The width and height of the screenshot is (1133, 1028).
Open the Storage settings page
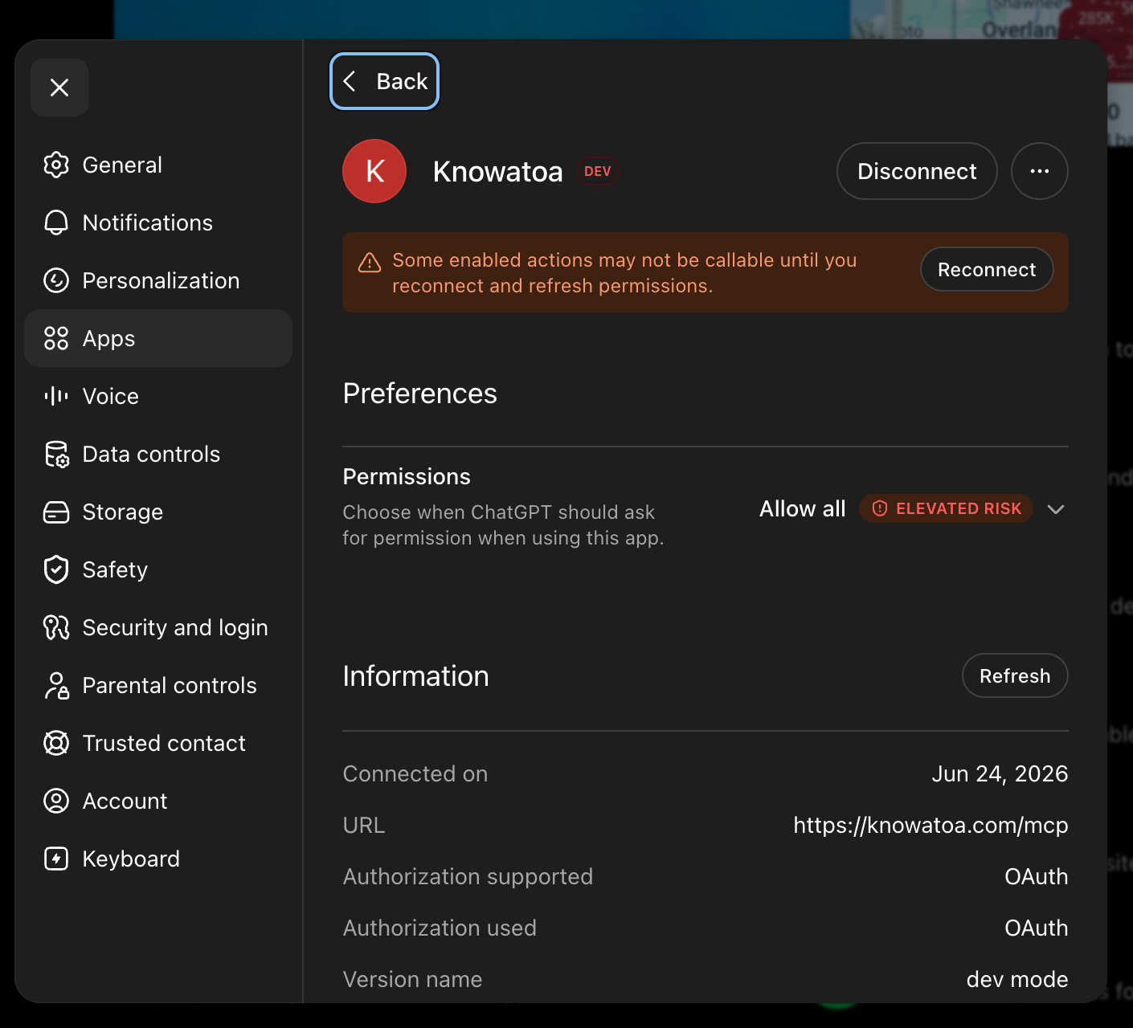click(158, 512)
